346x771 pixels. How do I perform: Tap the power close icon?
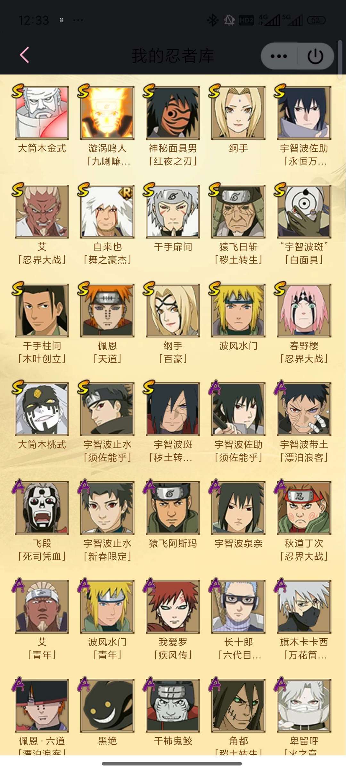coord(315,56)
